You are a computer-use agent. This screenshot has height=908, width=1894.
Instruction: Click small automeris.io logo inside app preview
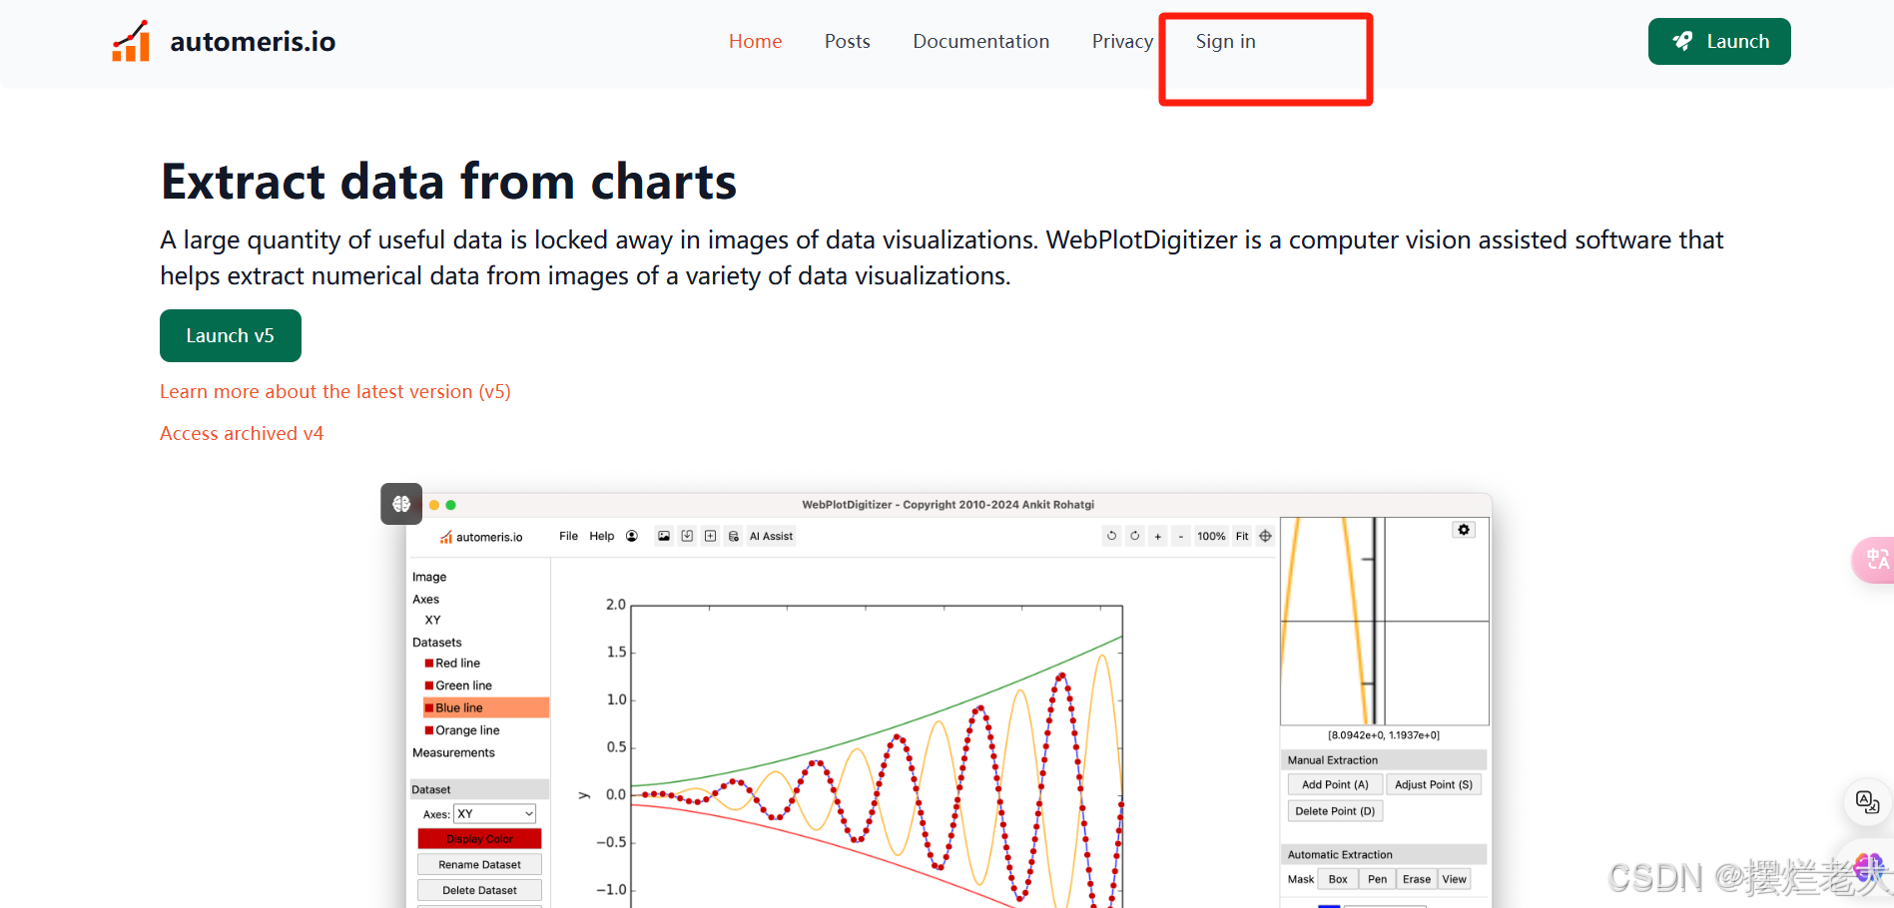pos(481,537)
